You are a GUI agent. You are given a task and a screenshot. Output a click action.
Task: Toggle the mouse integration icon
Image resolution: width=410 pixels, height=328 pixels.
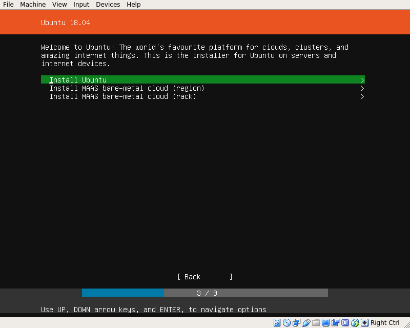pyautogui.click(x=355, y=323)
